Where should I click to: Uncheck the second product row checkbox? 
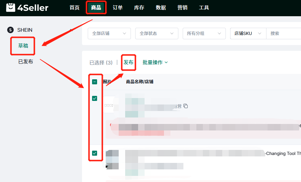click(95, 153)
